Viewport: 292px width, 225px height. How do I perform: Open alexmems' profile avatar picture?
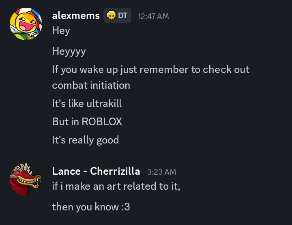pos(26,24)
